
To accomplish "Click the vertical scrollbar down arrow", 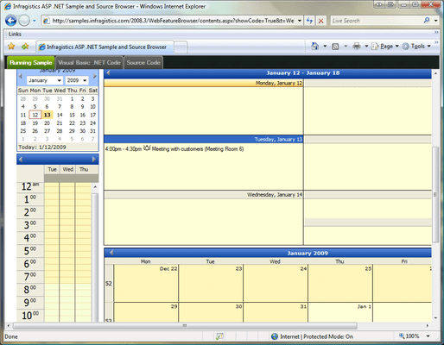I will point(435,318).
